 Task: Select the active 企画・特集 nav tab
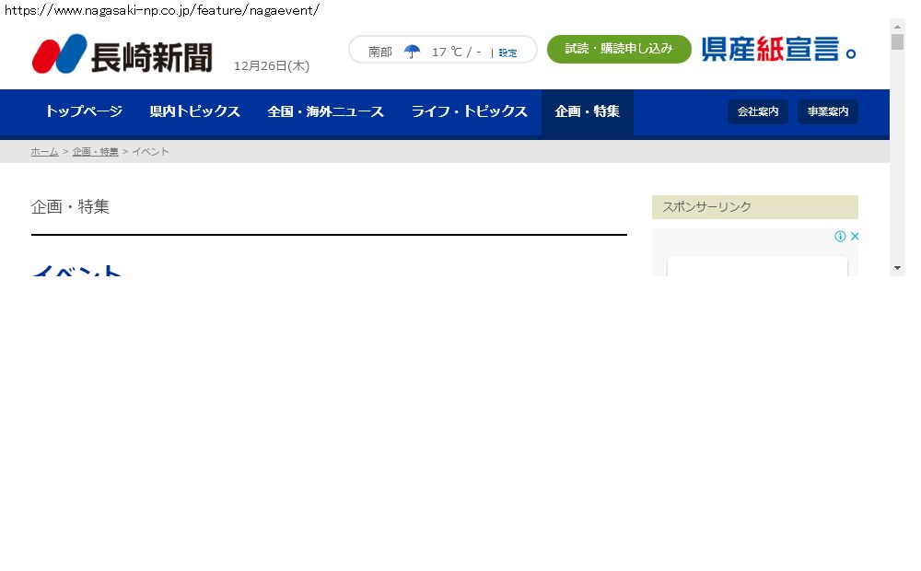(587, 111)
